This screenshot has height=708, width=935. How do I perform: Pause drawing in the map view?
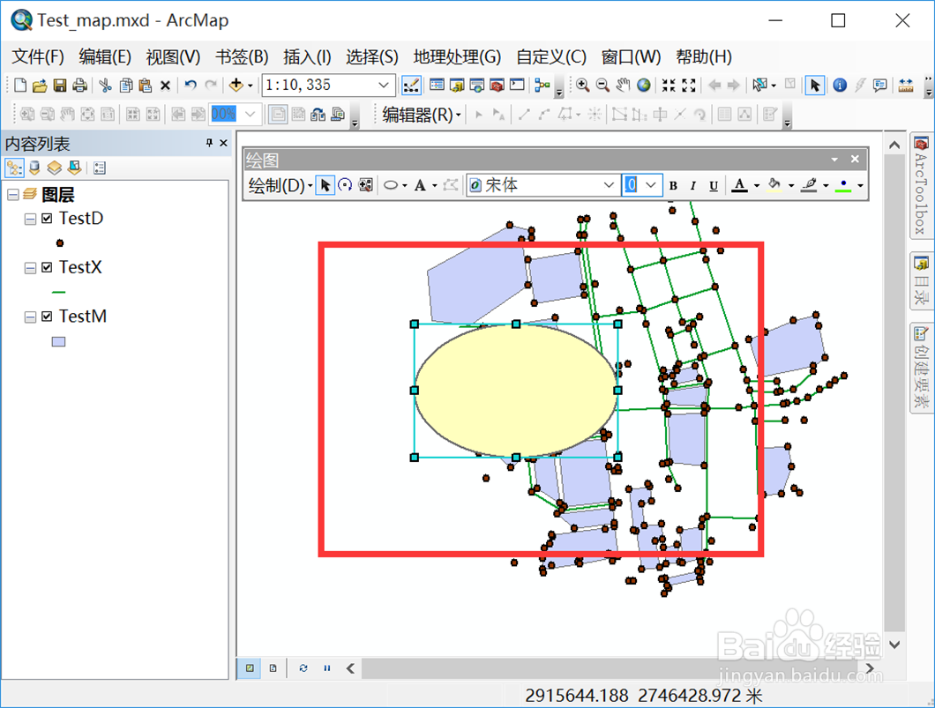click(326, 668)
